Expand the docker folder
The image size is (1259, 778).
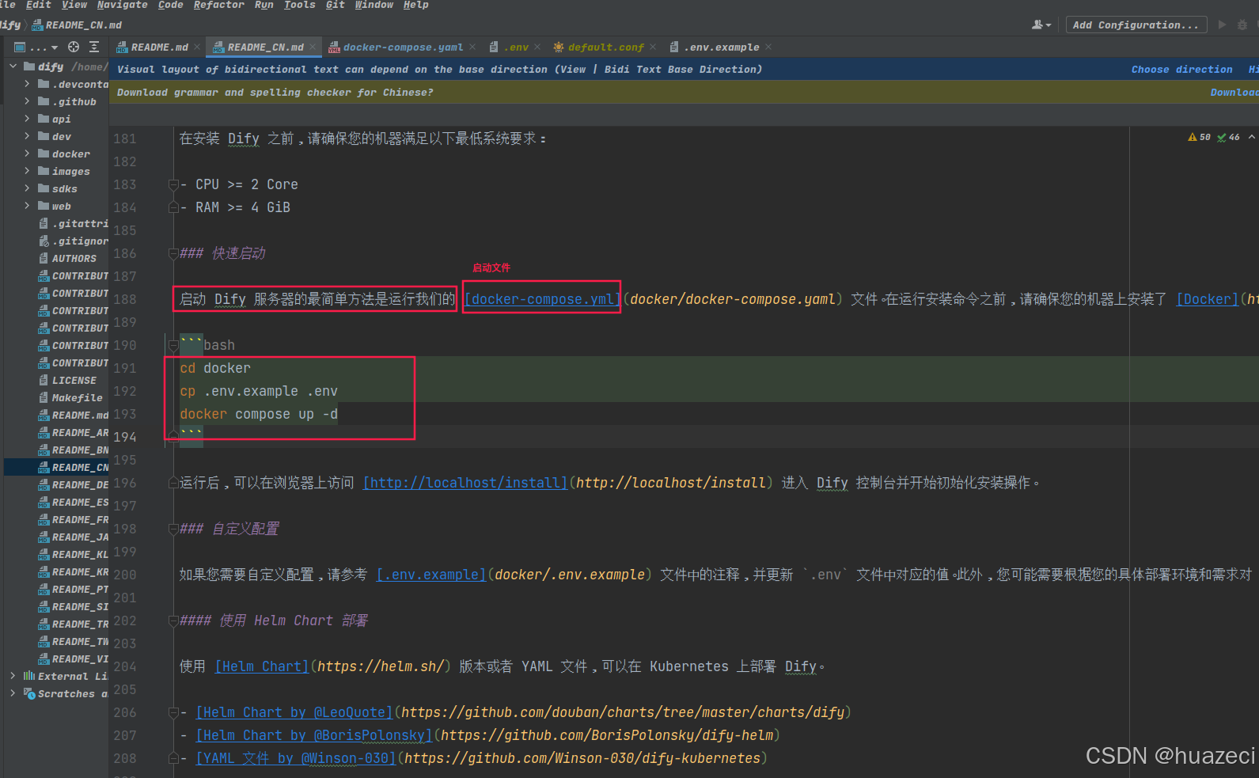coord(27,154)
